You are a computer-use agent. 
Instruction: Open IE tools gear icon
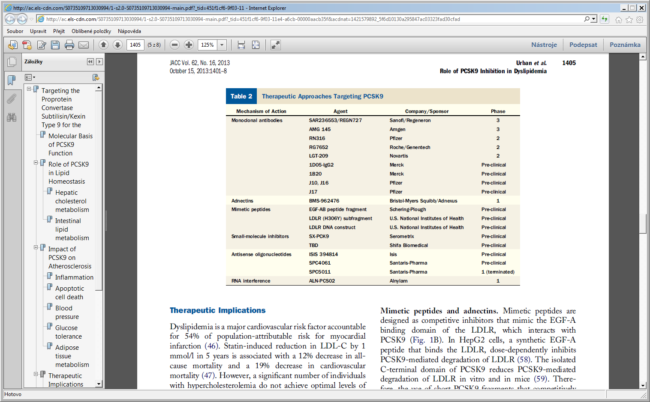tap(640, 20)
